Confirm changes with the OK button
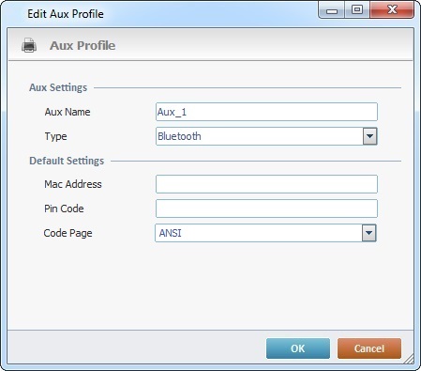Viewport: 421px width, 371px height. (x=298, y=348)
